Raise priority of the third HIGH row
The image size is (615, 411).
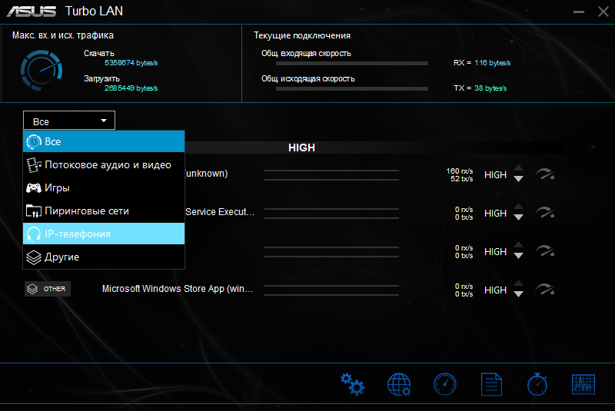coord(518,245)
